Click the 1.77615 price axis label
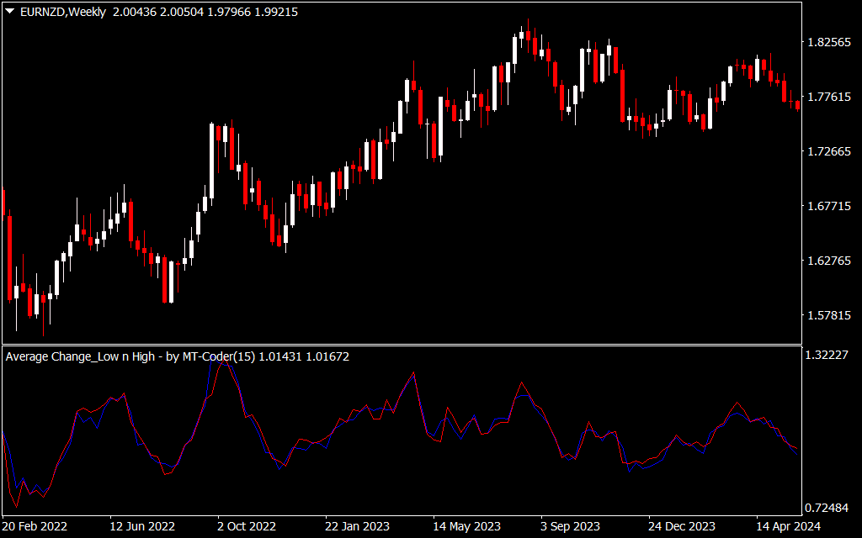Image resolution: width=862 pixels, height=538 pixels. [x=828, y=98]
